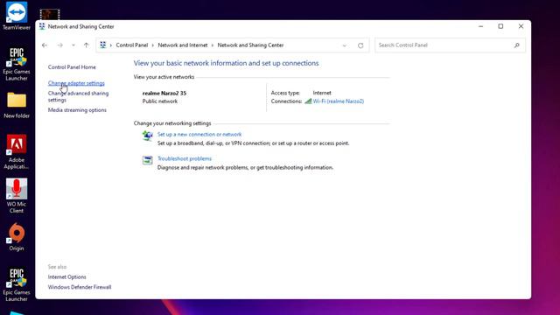
Task: Open Wi-Fi (realme Narzo2) connection link
Action: (339, 101)
